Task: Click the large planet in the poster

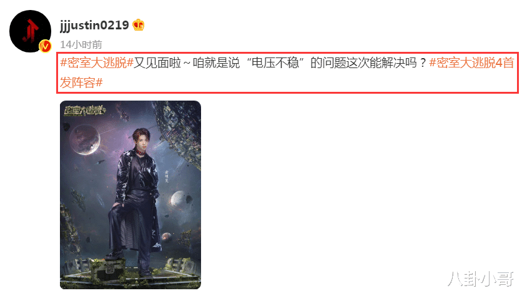Action: [x=85, y=139]
